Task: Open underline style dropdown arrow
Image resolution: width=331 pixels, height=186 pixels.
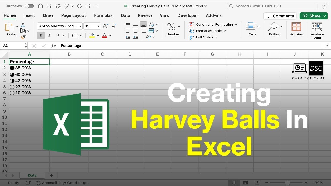Action: tap(63, 36)
